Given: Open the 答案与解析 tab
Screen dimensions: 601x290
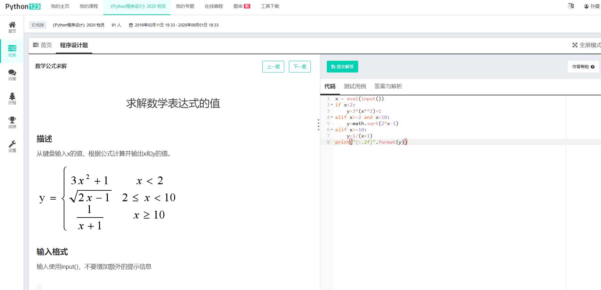Looking at the screenshot, I should (388, 86).
